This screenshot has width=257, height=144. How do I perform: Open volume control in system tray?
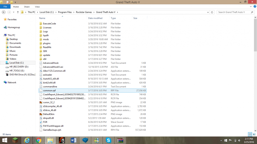coord(240,140)
